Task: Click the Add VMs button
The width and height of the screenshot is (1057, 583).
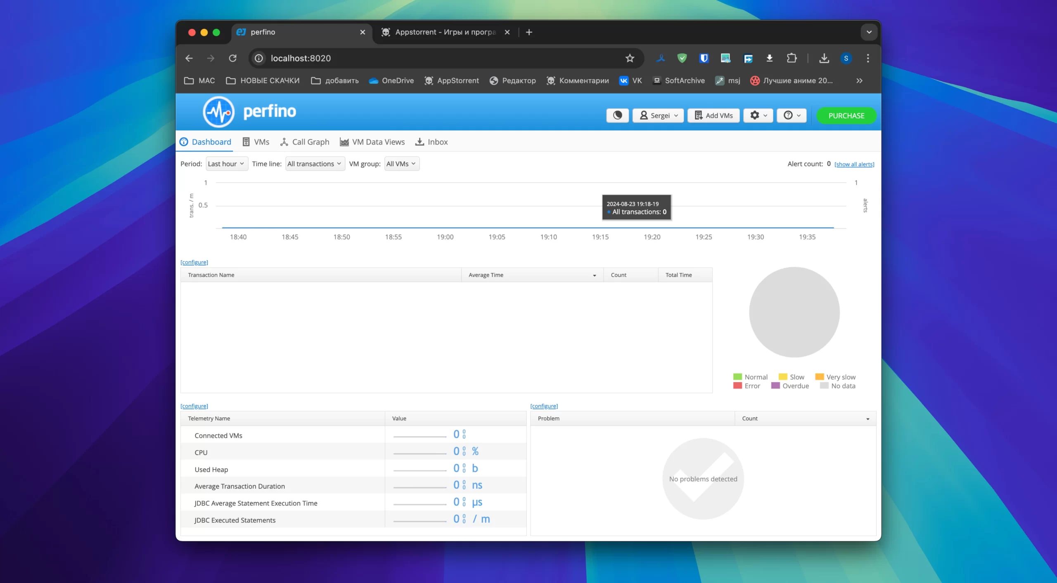Action: coord(713,115)
